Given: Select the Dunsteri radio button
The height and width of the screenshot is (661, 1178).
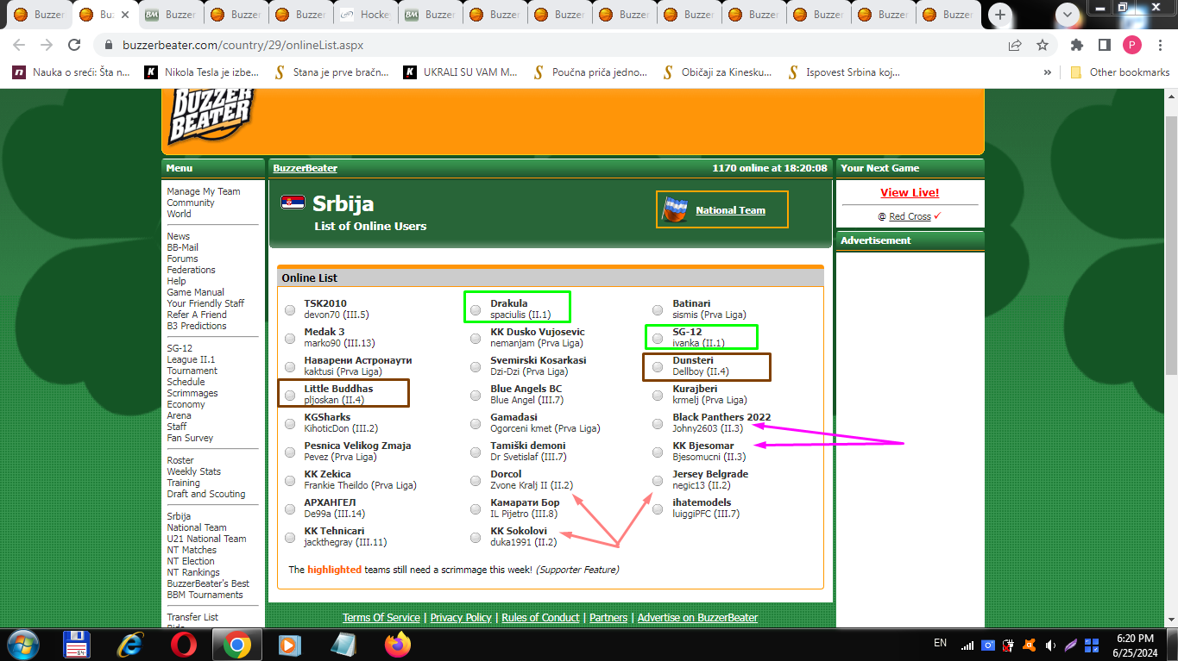Looking at the screenshot, I should pyautogui.click(x=658, y=366).
